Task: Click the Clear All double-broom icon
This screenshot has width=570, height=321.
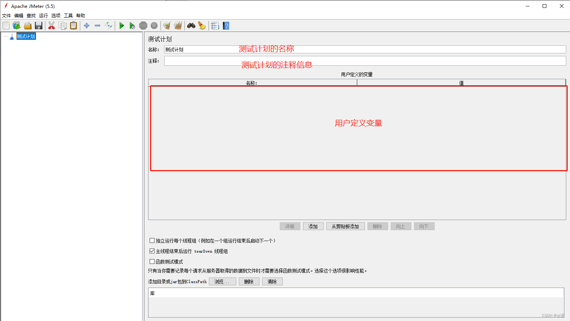Action: pyautogui.click(x=178, y=26)
